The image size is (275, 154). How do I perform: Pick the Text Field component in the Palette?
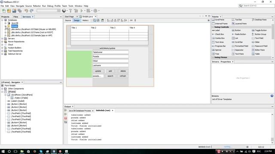click(258, 38)
